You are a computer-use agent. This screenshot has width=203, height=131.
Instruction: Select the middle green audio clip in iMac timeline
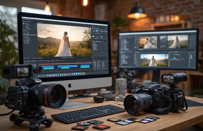pos(65,68)
